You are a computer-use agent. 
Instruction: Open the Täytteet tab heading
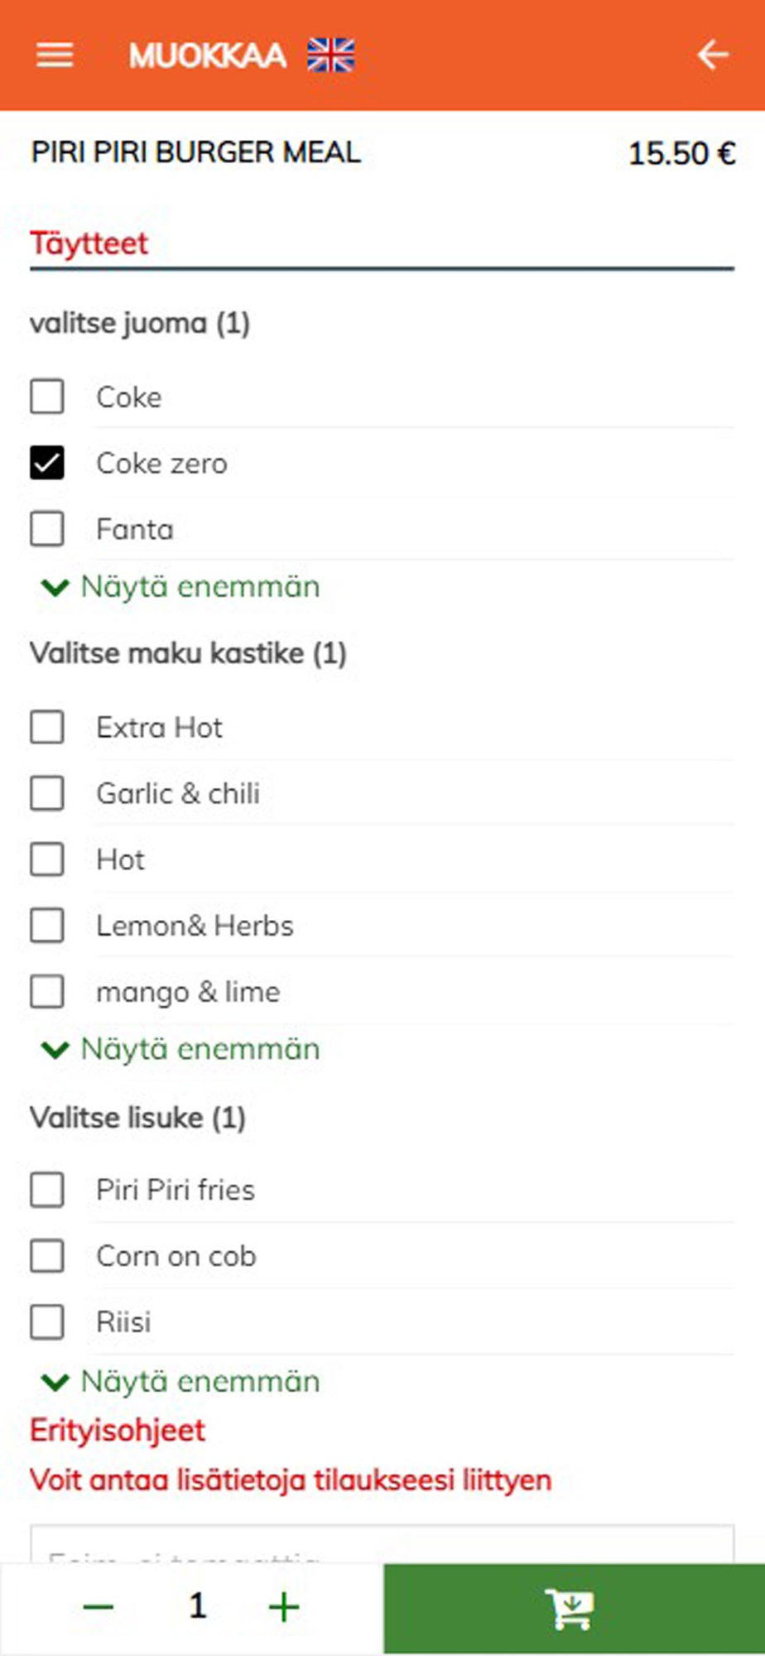tap(89, 243)
